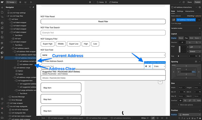Click the Gap slider handle

[178, 56]
